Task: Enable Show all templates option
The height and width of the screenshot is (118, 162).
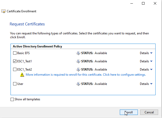Action: pyautogui.click(x=12, y=100)
